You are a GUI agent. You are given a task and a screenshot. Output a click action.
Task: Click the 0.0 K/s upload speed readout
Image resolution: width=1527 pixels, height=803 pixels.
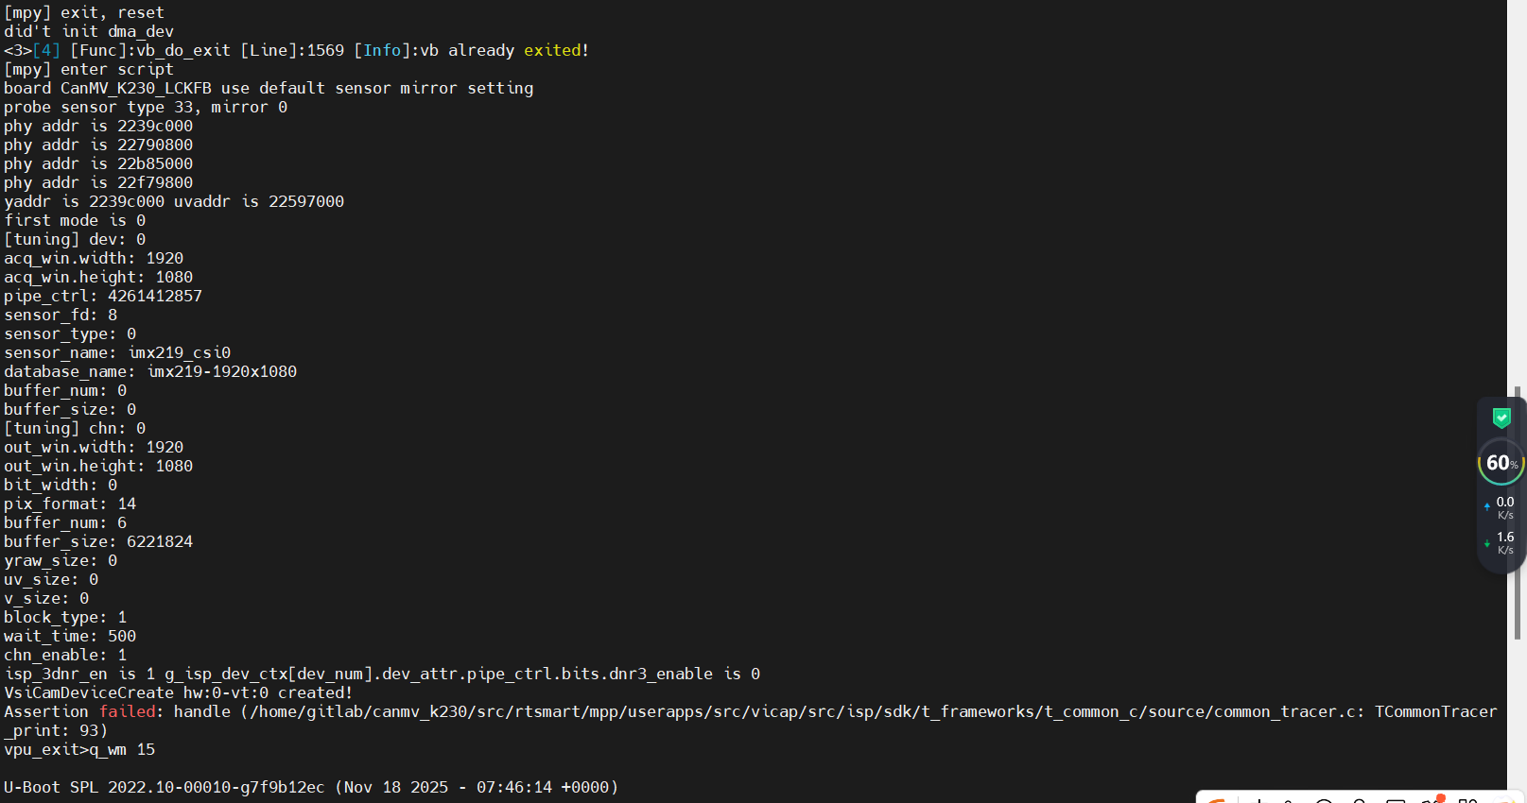click(x=1505, y=507)
